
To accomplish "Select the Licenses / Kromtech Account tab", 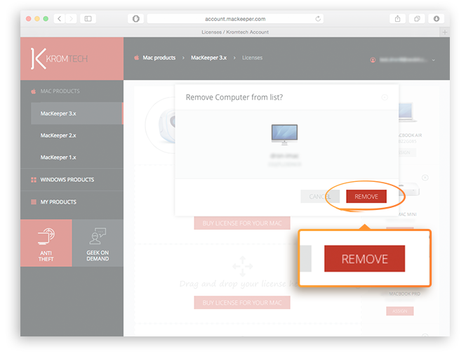I will tap(235, 32).
